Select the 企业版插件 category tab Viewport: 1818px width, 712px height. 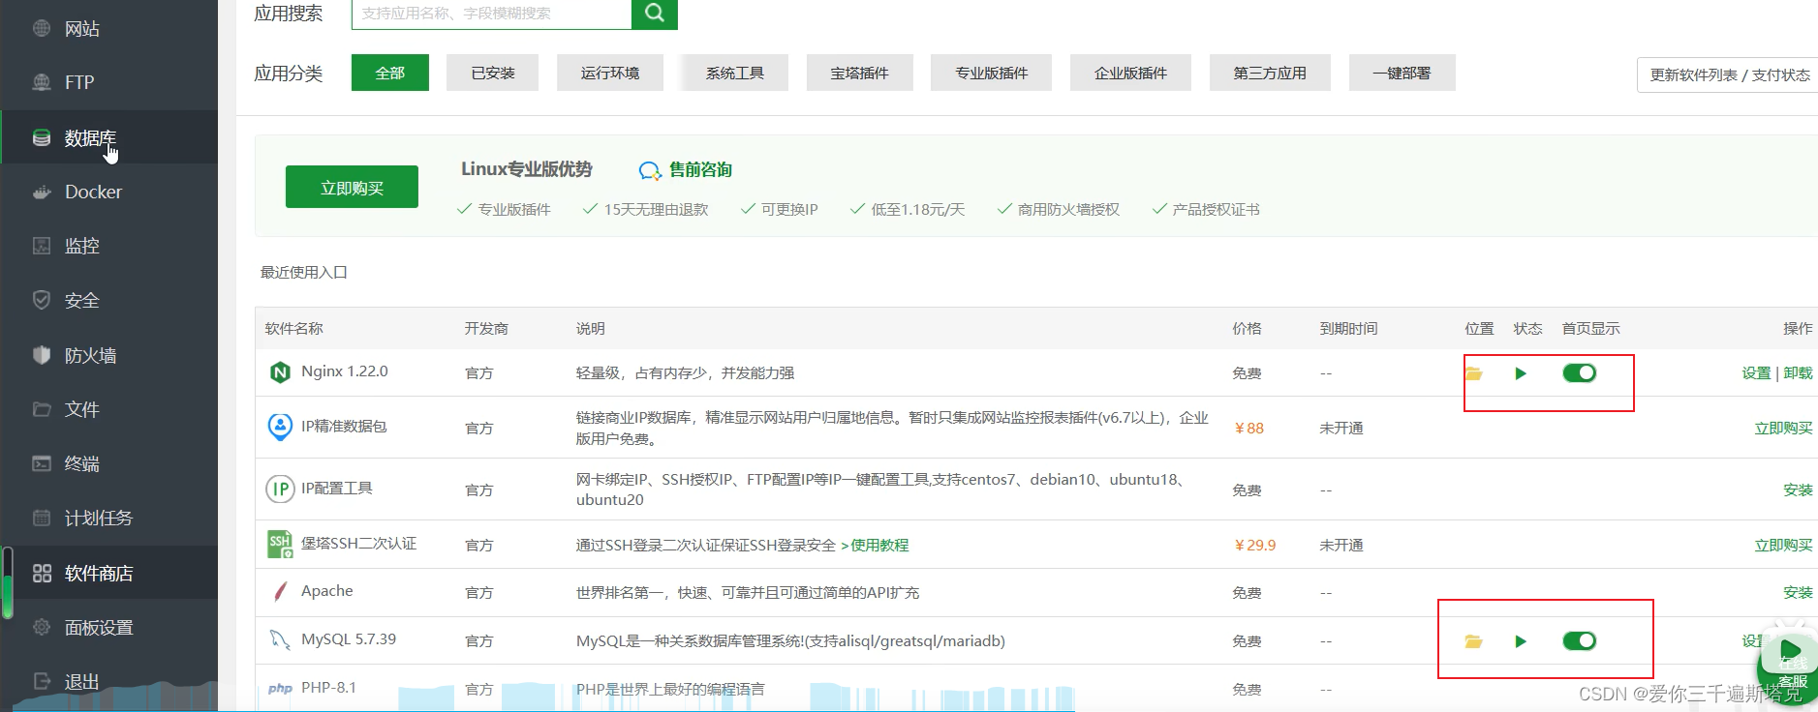click(x=1130, y=73)
